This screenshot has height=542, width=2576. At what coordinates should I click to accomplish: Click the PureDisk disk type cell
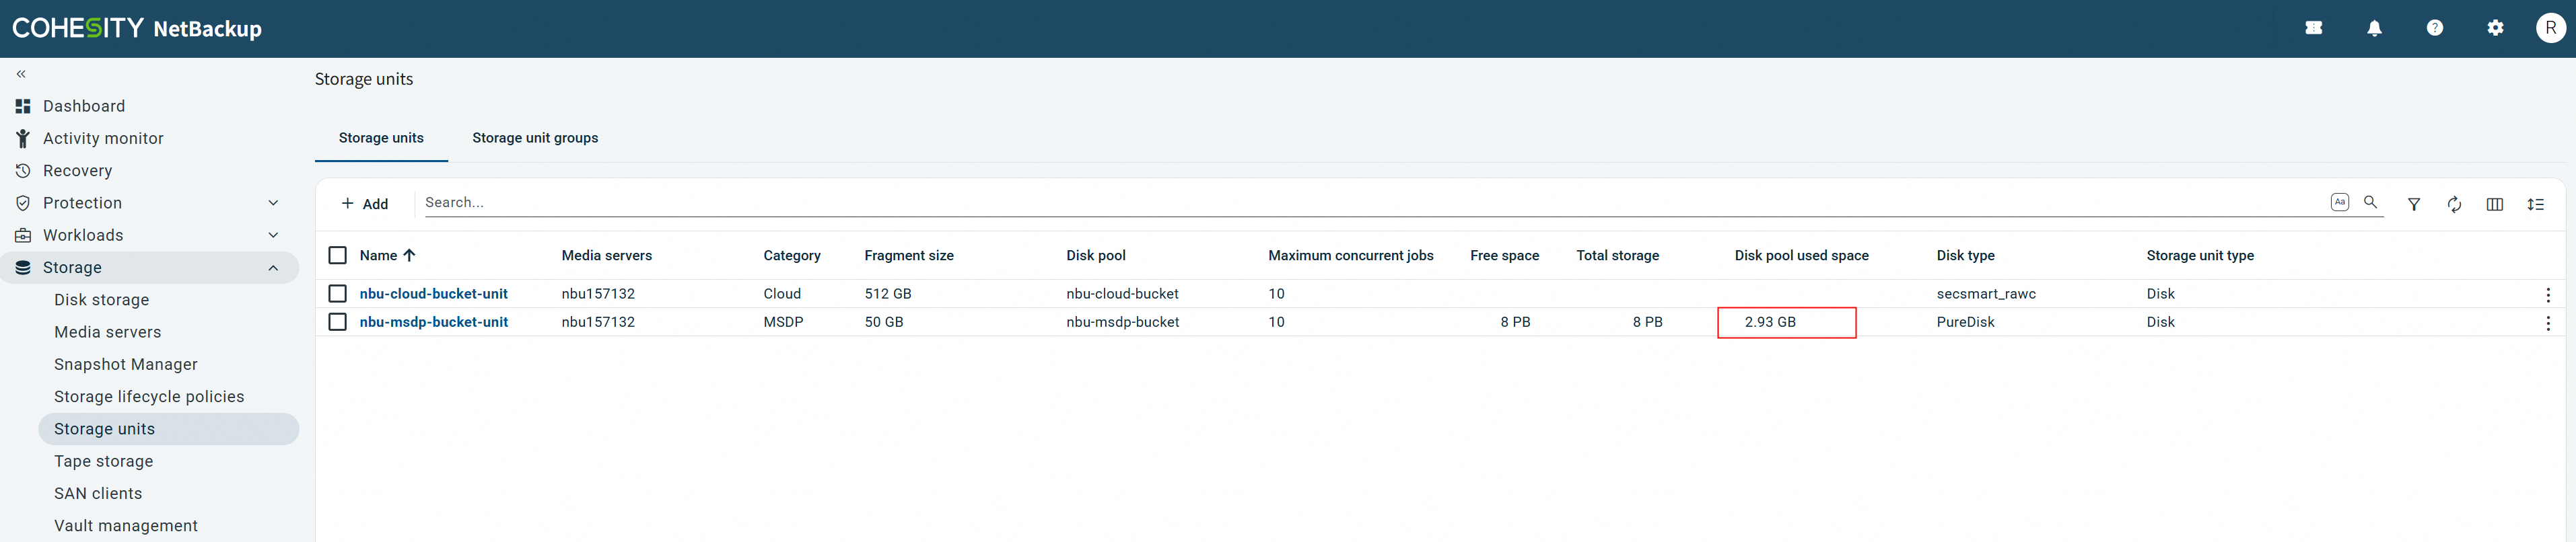point(1966,321)
